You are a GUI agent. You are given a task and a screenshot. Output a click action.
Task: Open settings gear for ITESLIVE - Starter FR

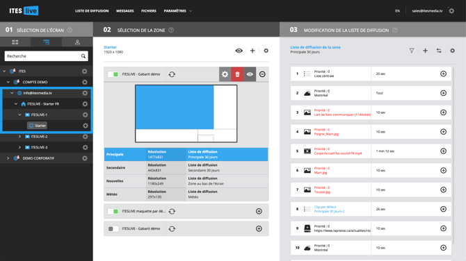click(x=85, y=104)
